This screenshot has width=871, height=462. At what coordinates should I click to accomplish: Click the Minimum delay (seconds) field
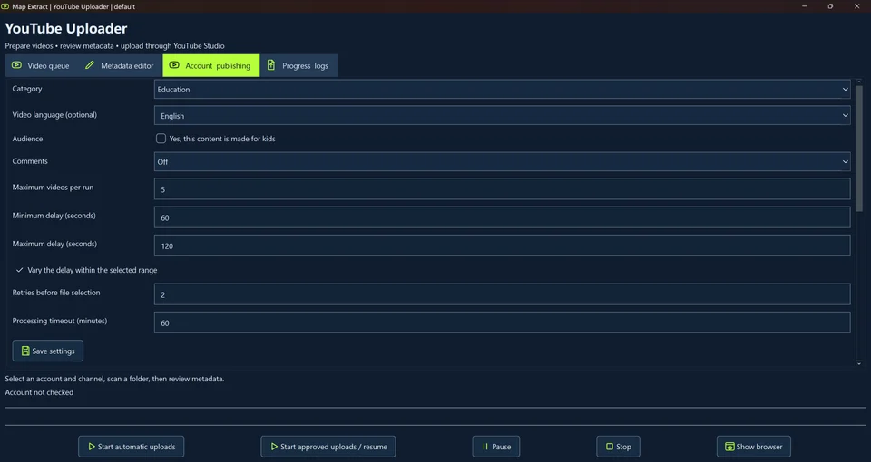(x=502, y=217)
